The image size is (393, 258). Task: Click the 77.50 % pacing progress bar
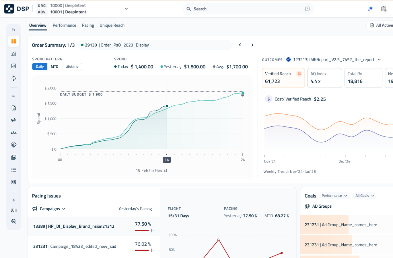(145, 231)
